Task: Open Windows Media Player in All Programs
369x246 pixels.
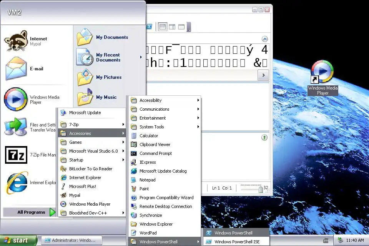Action: (x=92, y=204)
